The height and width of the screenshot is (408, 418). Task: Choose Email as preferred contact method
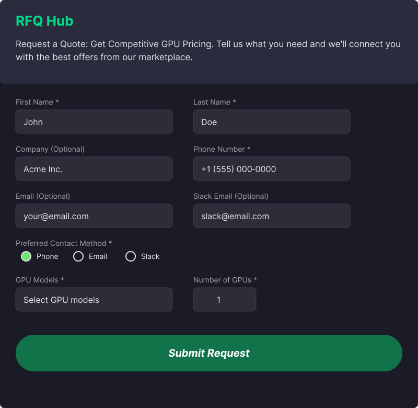[x=78, y=256]
